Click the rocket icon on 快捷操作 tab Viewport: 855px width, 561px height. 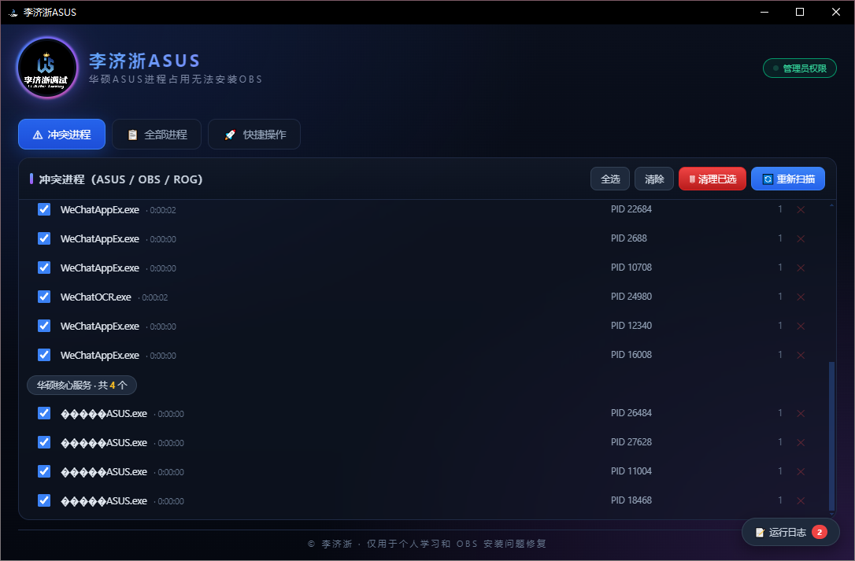coord(230,135)
